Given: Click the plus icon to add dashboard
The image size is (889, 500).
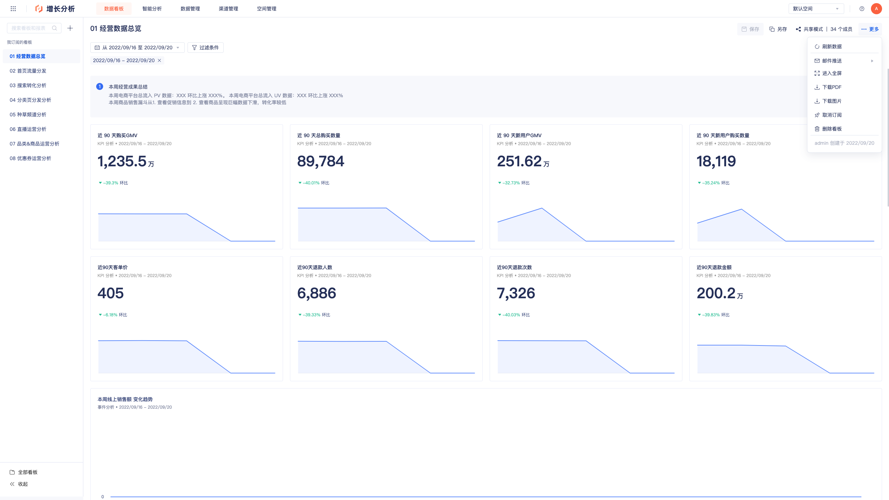Looking at the screenshot, I should point(70,28).
